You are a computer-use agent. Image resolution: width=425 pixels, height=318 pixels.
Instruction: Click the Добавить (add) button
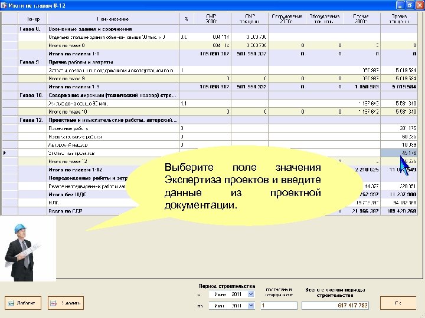[23, 303]
